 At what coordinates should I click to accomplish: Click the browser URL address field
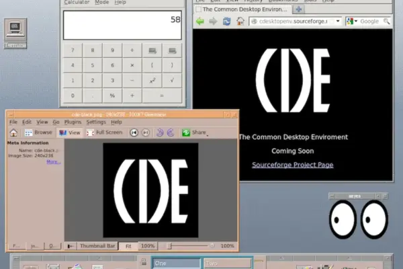295,22
